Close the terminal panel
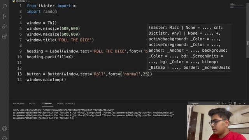The height and width of the screenshot is (140, 249). tap(245, 103)
